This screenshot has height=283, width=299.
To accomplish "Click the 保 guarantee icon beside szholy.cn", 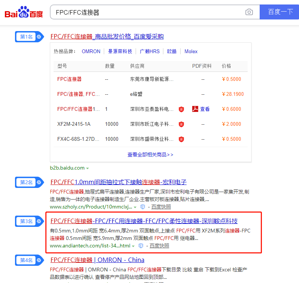I will click(x=143, y=207).
